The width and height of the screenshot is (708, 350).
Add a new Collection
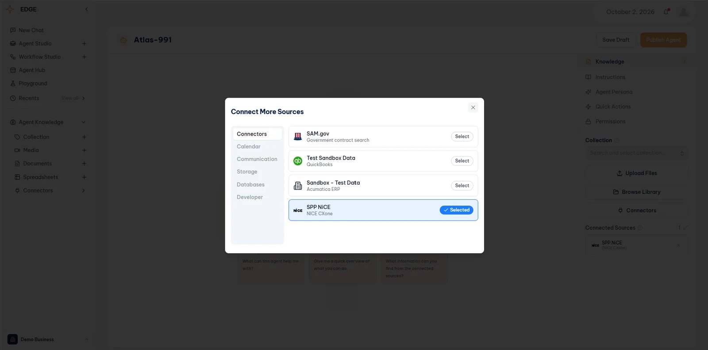pos(84,137)
